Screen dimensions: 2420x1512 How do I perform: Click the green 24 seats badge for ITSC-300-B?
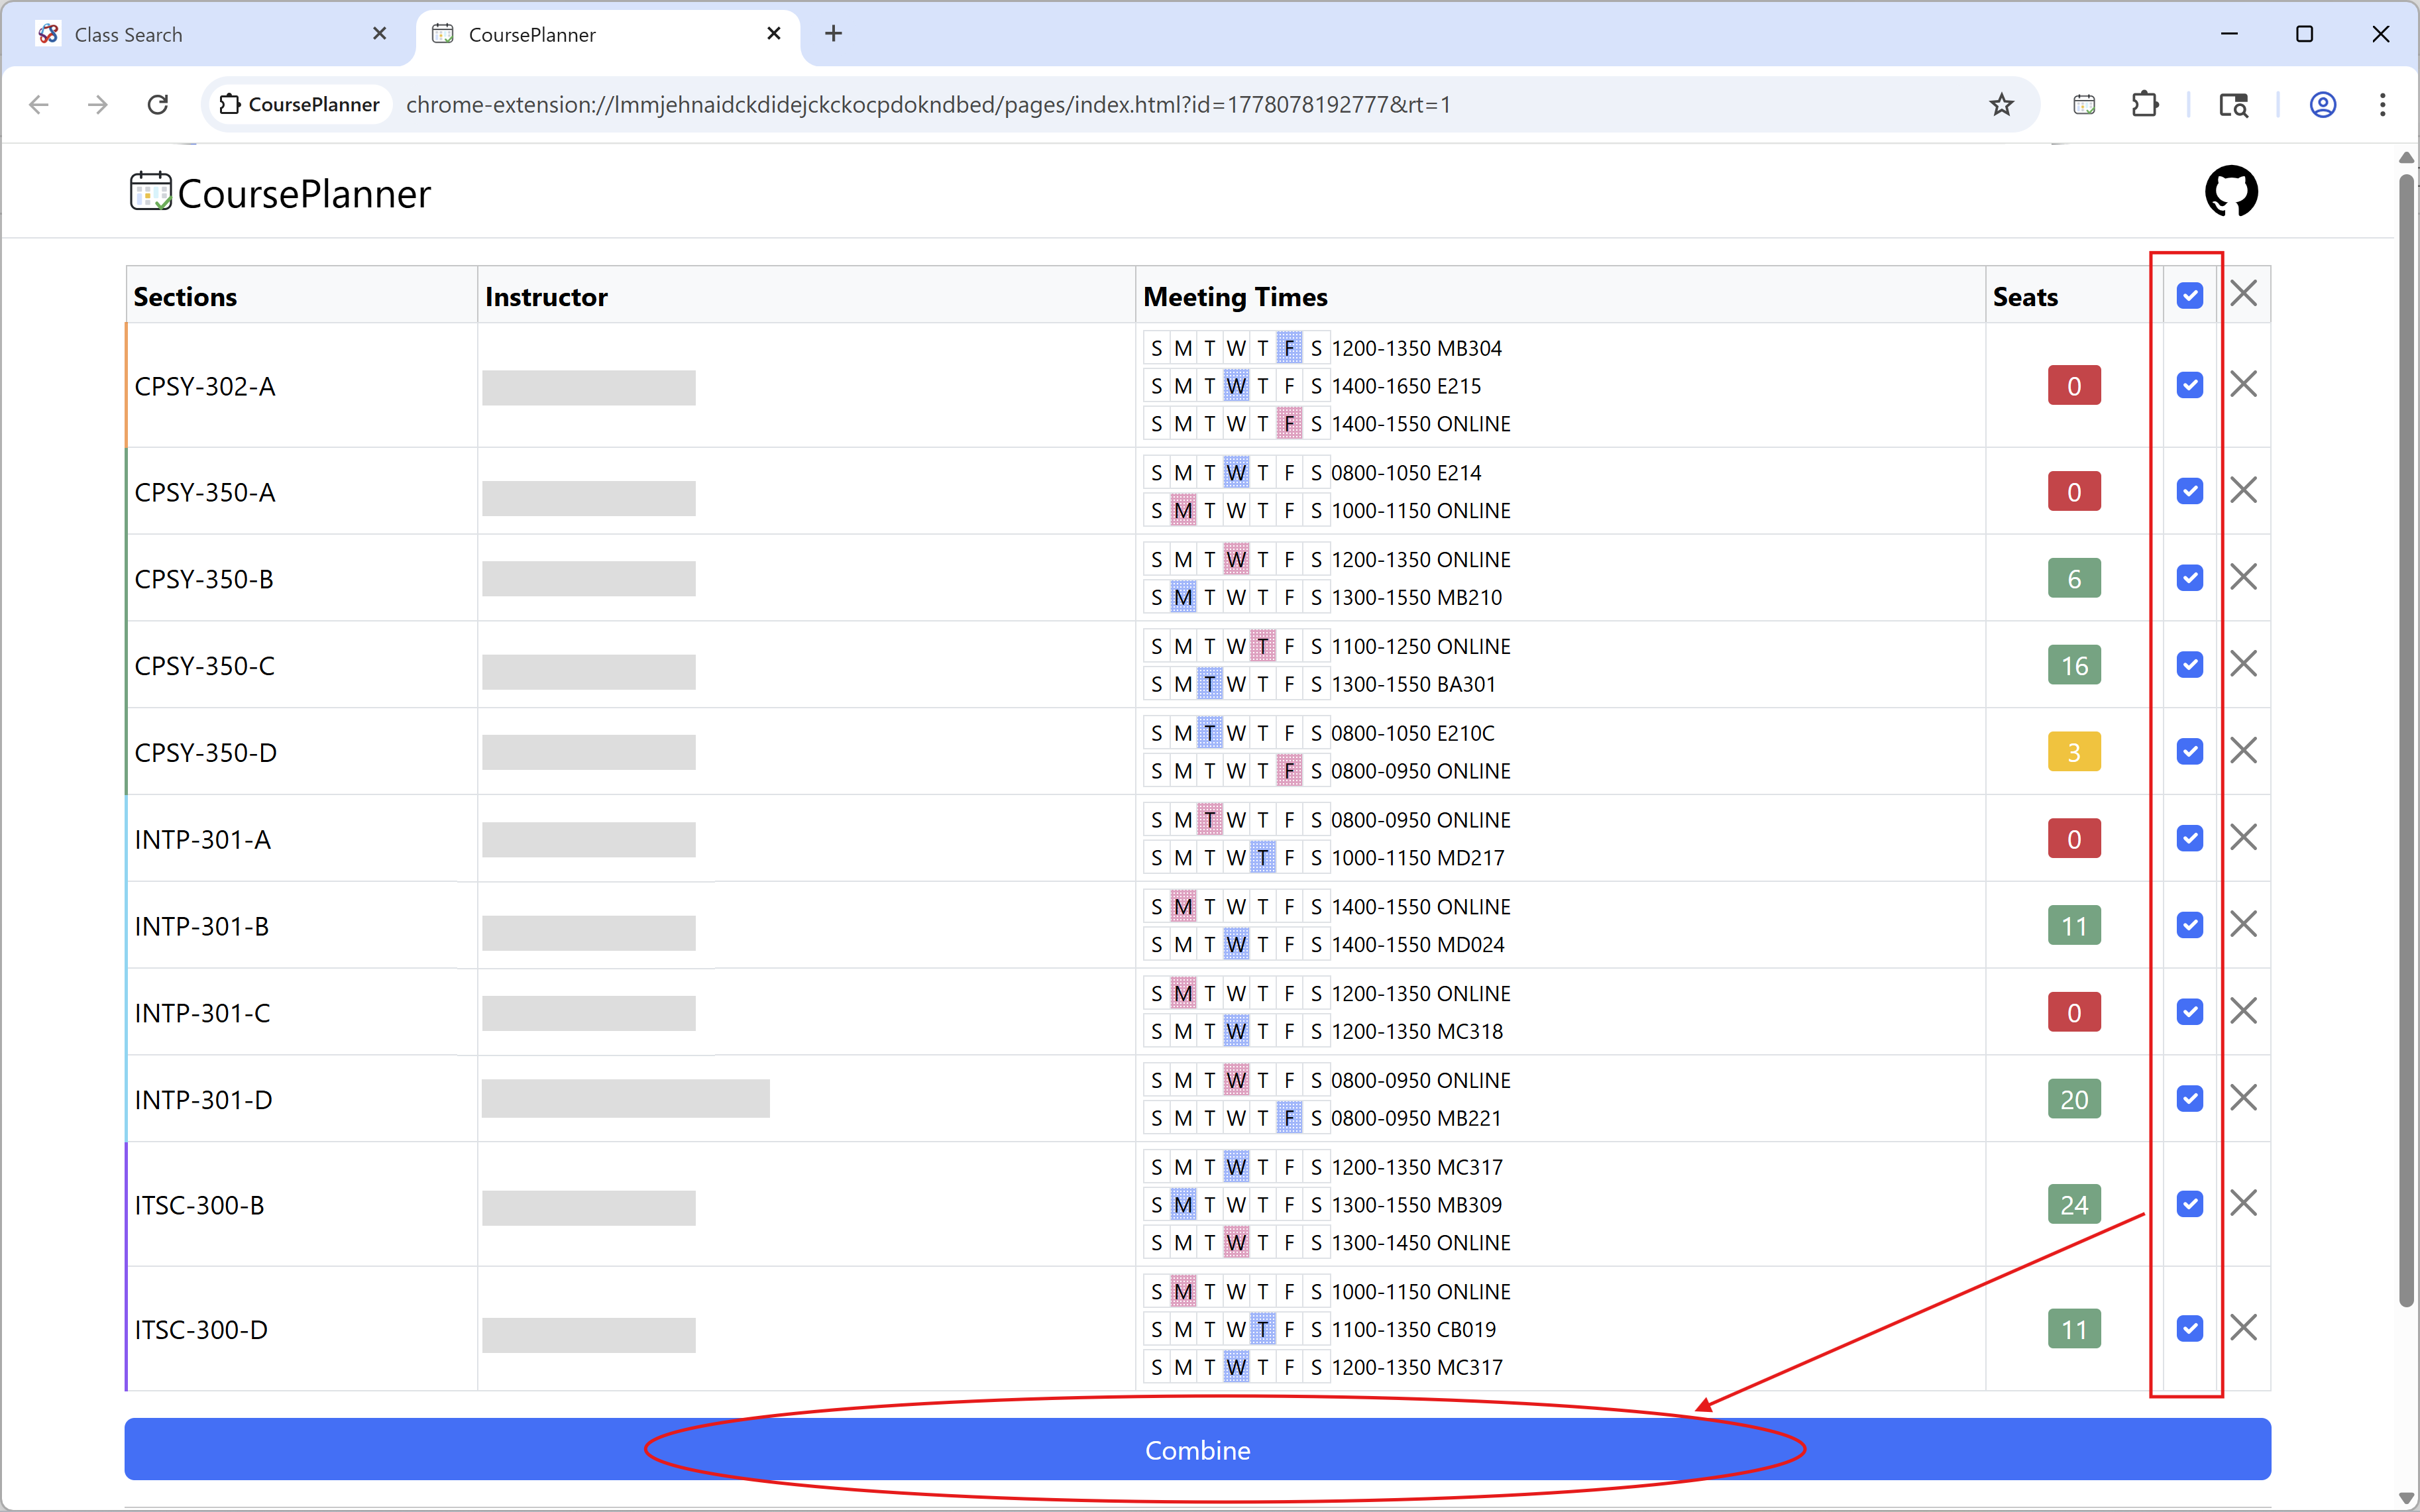coord(2073,1205)
